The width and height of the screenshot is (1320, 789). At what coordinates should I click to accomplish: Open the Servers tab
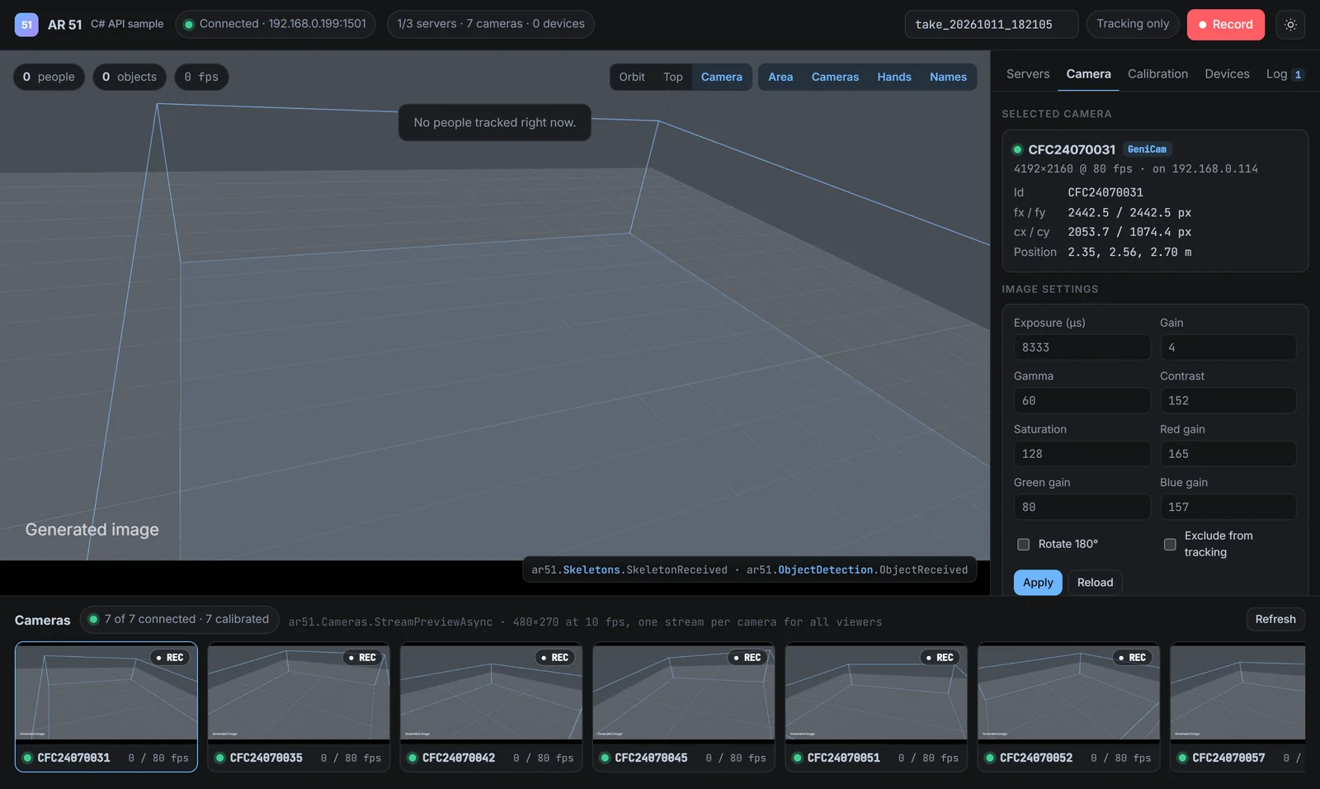tap(1028, 74)
